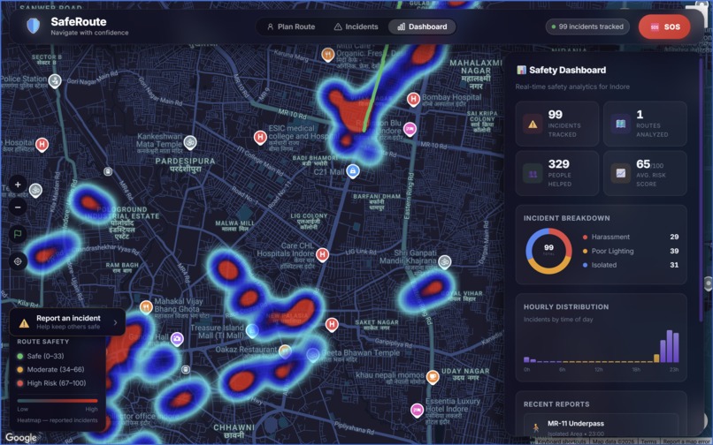
Task: Click the Shri Ganpati Mandir Khajrana marker
Action: point(444,261)
